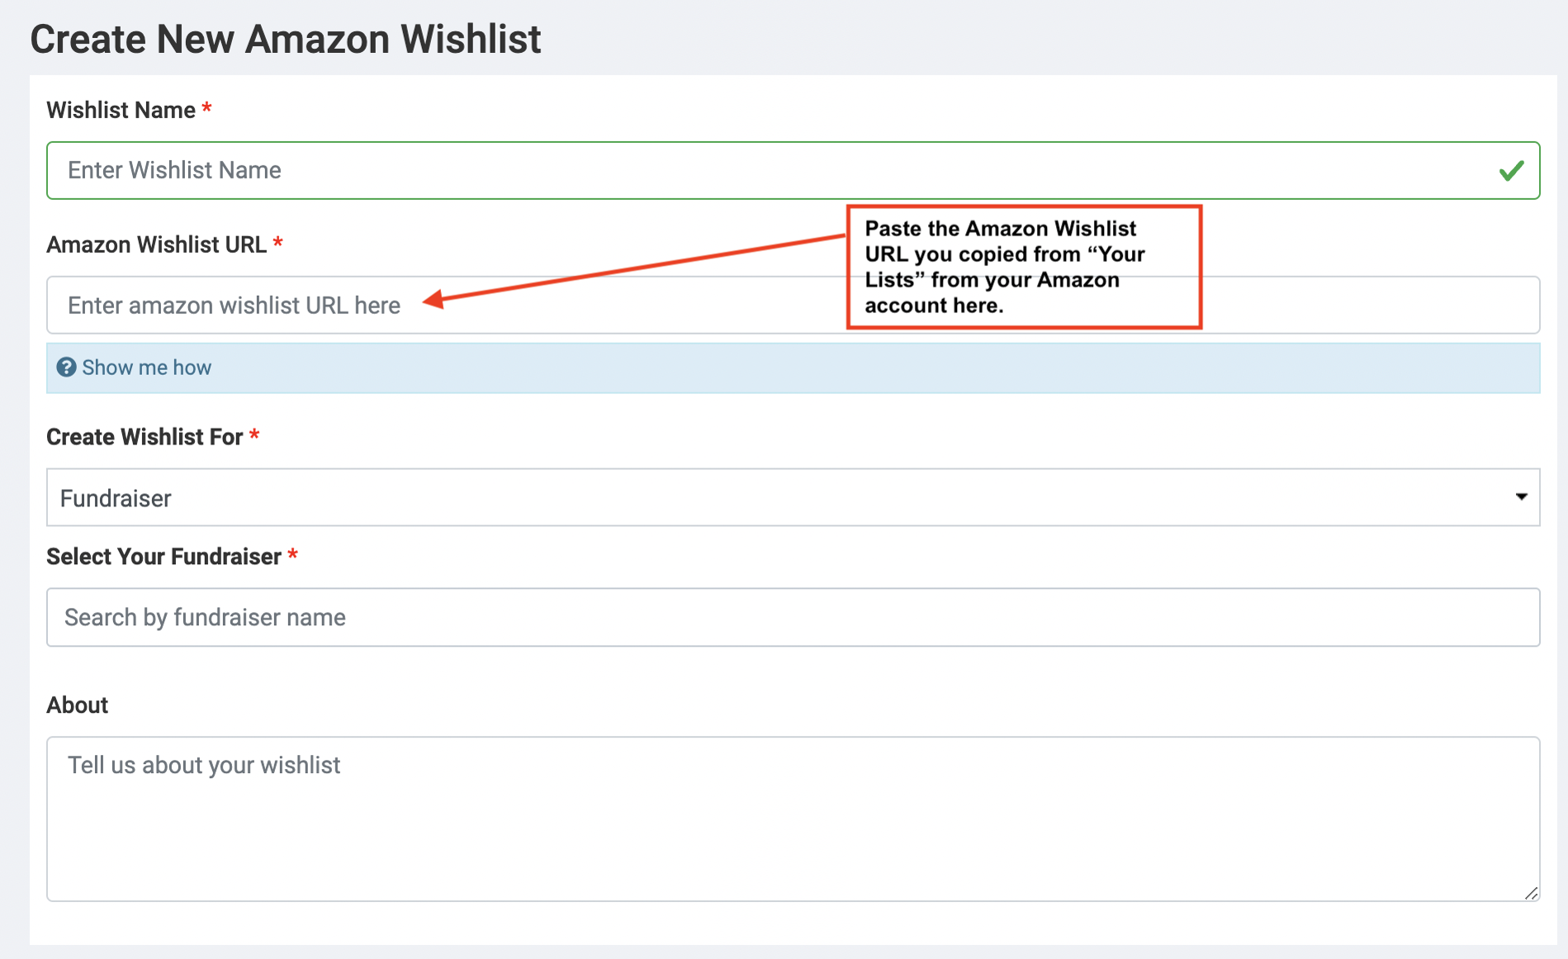Viewport: 1568px width, 959px height.
Task: Click the About wishlist text area
Action: click(793, 819)
